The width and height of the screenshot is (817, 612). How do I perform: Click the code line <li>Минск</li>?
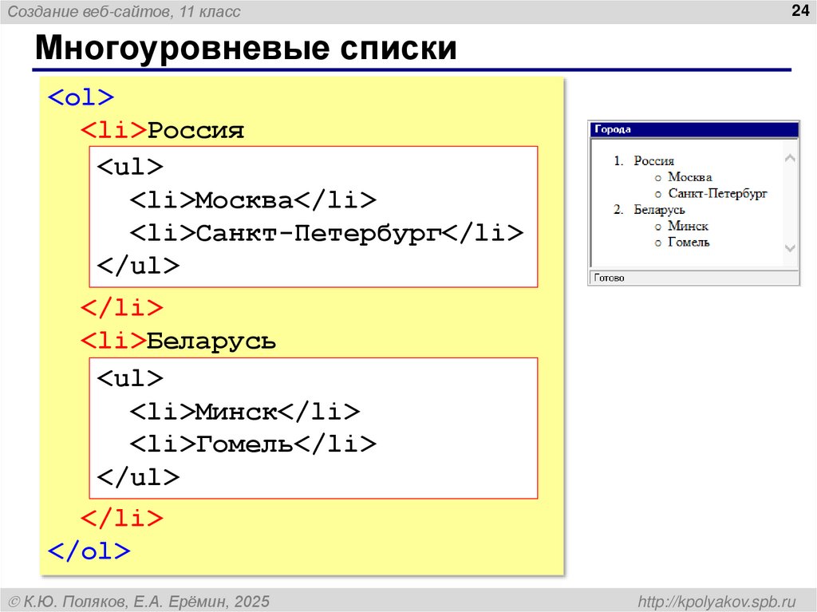(245, 412)
